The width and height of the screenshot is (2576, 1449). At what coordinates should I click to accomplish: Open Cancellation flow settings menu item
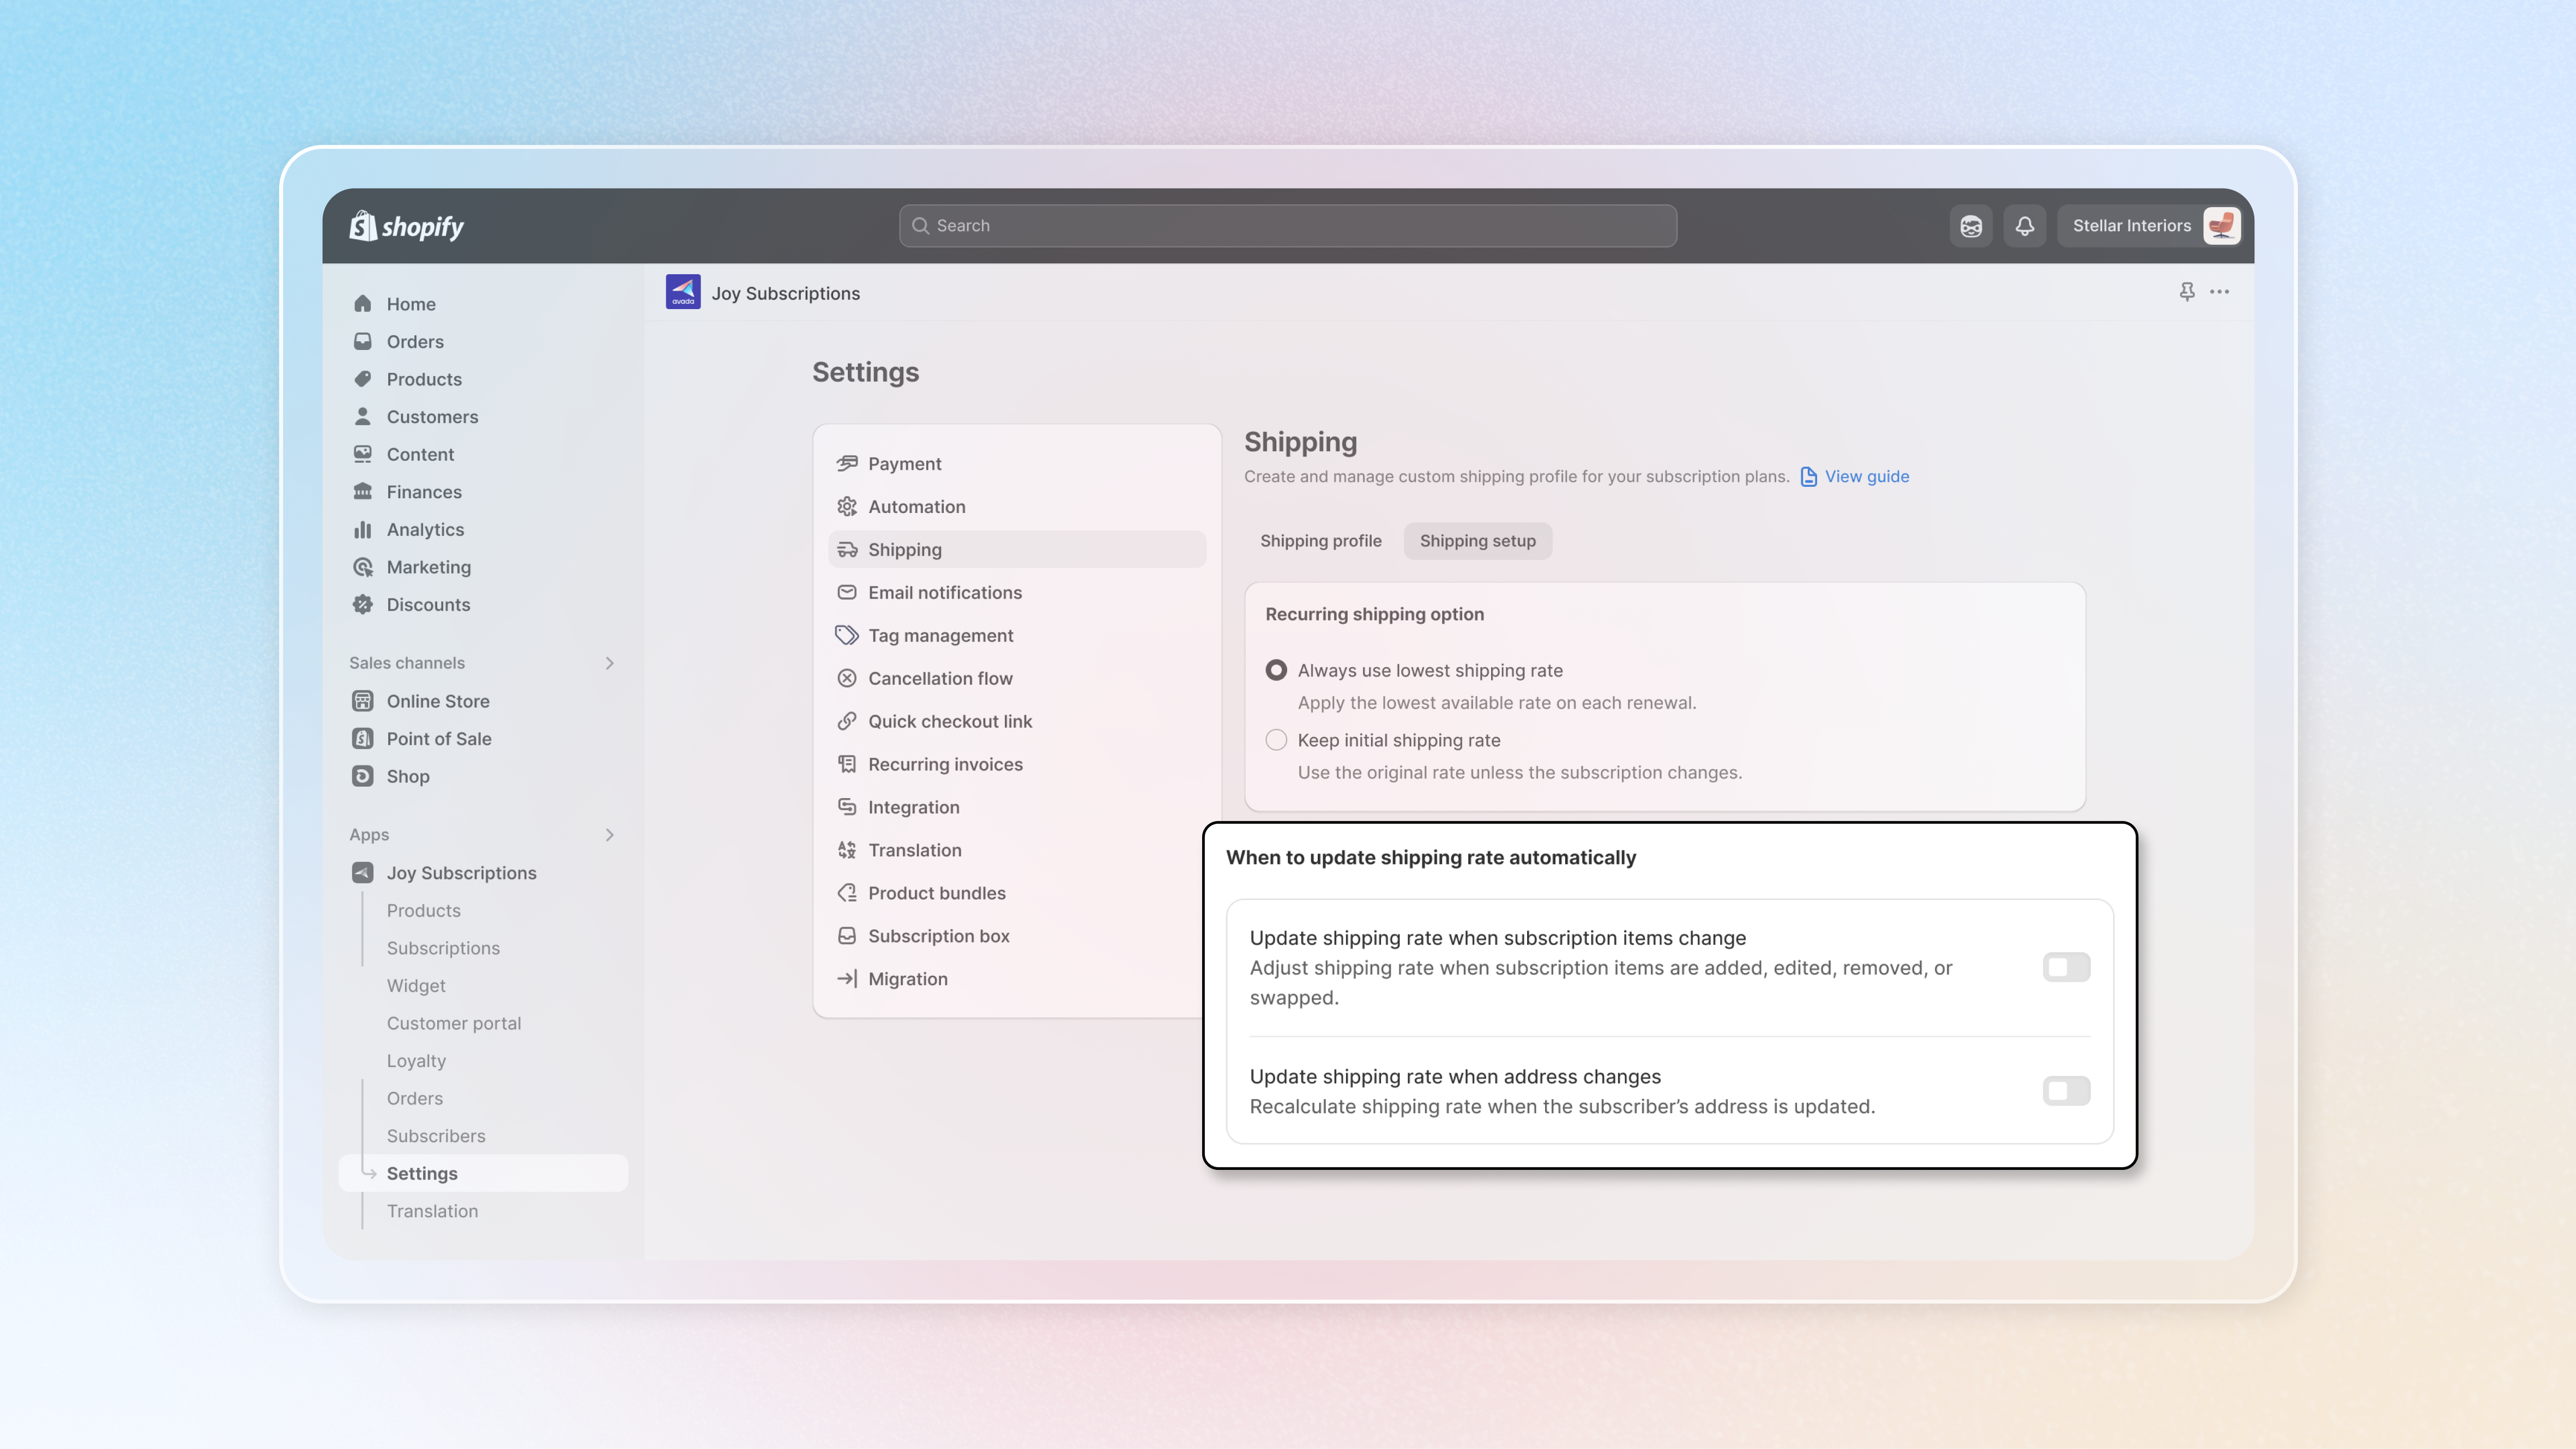click(x=939, y=679)
